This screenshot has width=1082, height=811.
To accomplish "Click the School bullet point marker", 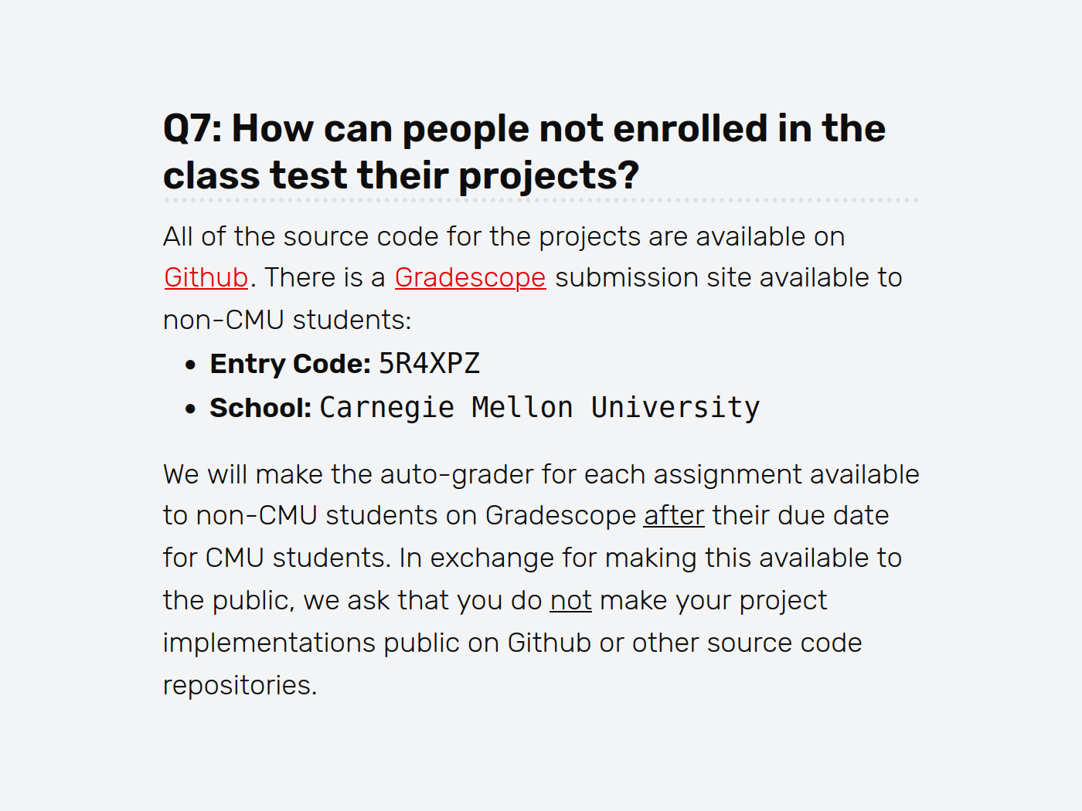I will [191, 409].
